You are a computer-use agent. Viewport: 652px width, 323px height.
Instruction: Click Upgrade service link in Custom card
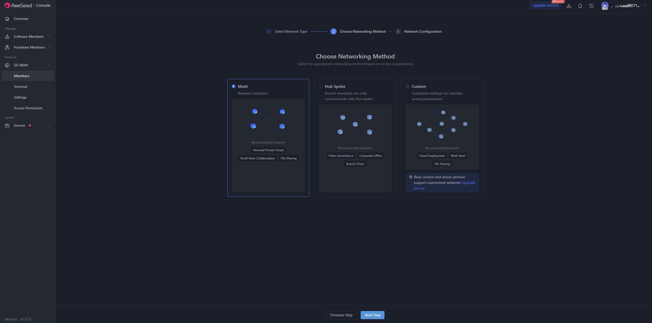tap(468, 183)
